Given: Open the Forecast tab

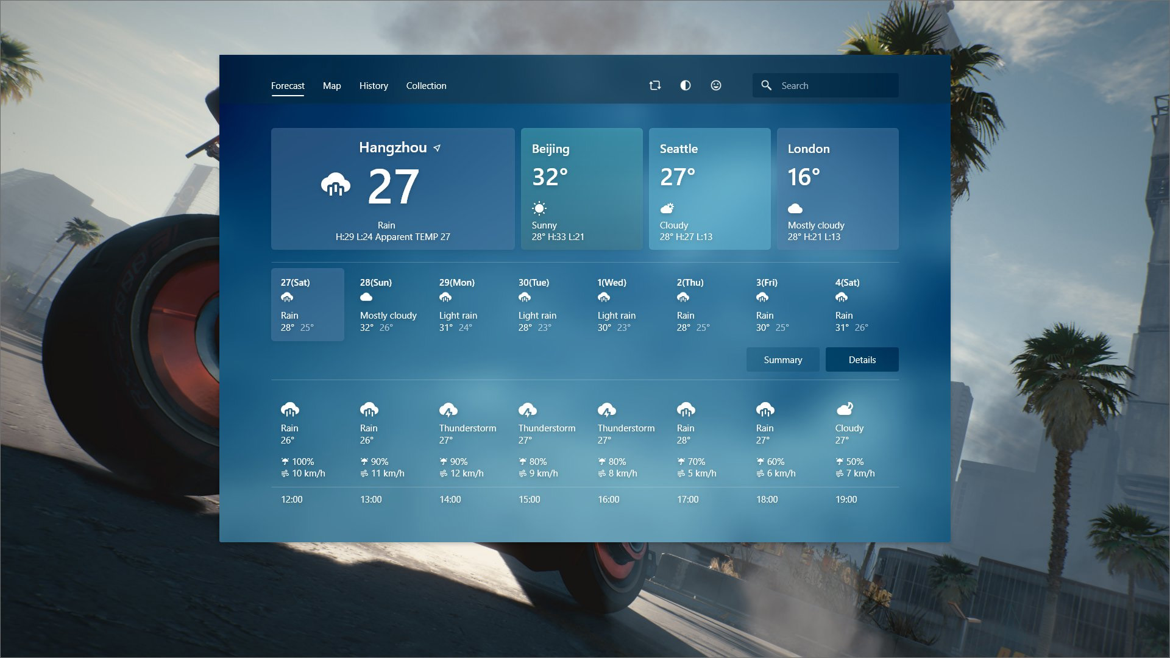Looking at the screenshot, I should (288, 86).
